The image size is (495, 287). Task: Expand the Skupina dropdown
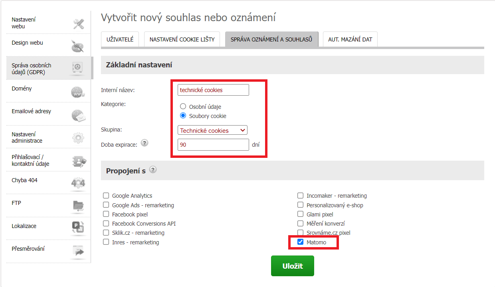[212, 130]
